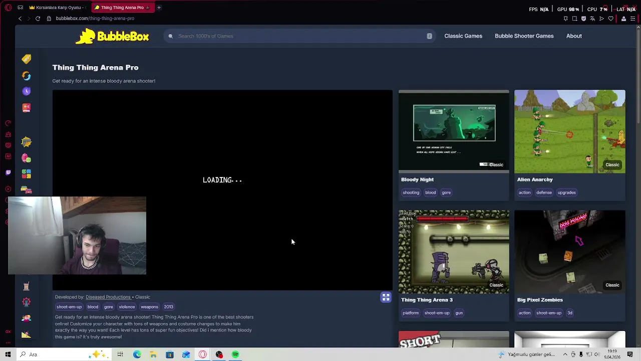Open Big Pixel Zombies thumbnail
The width and height of the screenshot is (641, 361).
pos(570,252)
